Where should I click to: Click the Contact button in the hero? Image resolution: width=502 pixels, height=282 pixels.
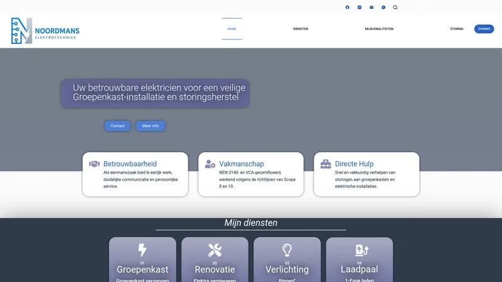(117, 126)
